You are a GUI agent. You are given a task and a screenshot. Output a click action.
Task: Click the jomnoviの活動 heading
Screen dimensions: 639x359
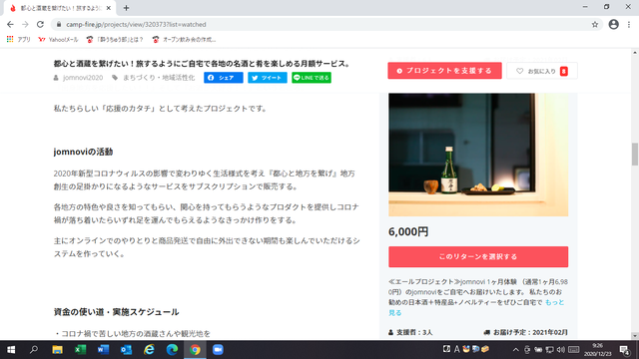83,152
